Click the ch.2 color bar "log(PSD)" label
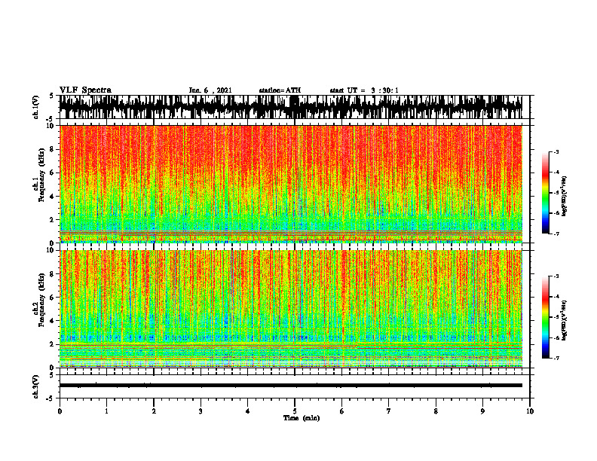 click(x=565, y=320)
